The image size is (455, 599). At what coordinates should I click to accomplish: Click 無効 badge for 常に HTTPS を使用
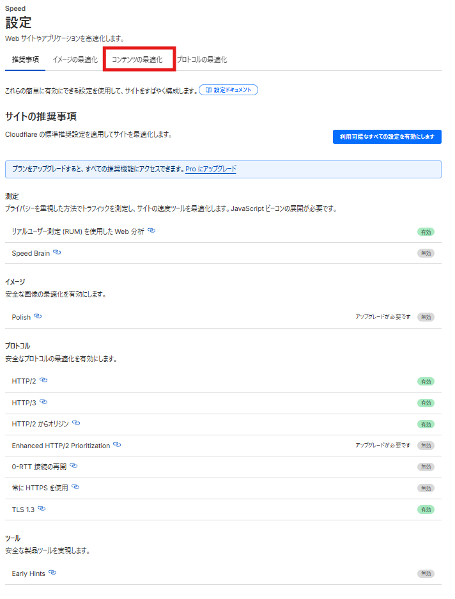tap(426, 488)
